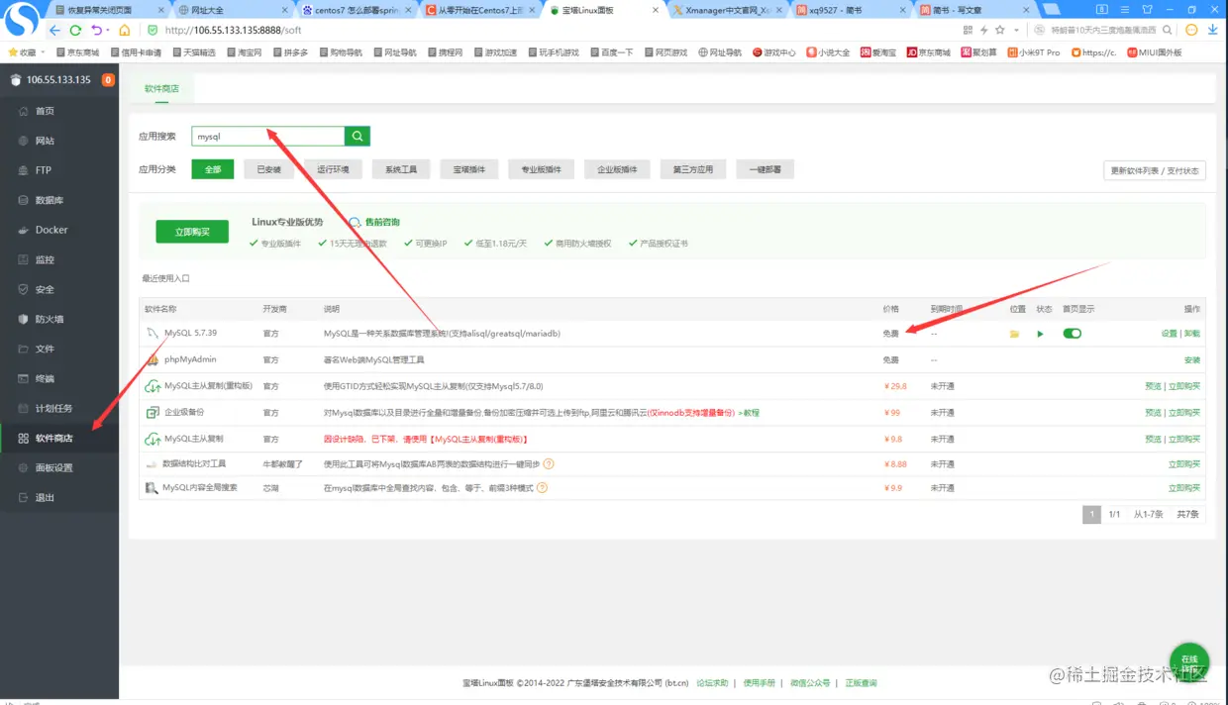Screen dimensions: 1228x705
Task: Click browser reload button
Action: 75,31
